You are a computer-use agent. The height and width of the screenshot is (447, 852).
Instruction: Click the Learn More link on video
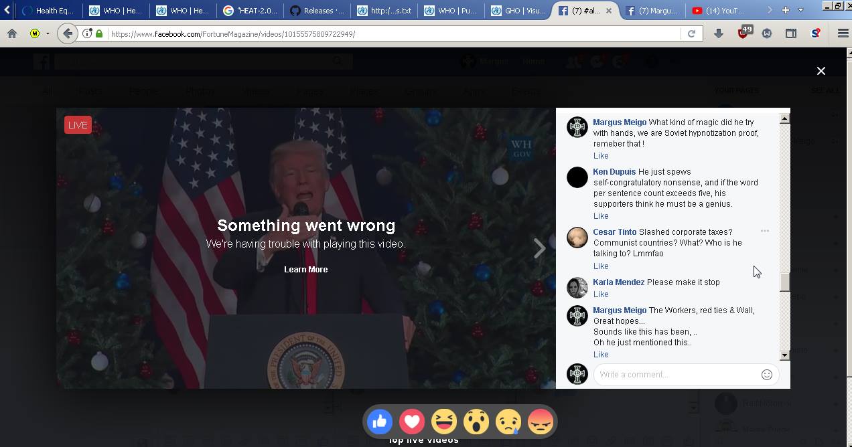coord(305,269)
